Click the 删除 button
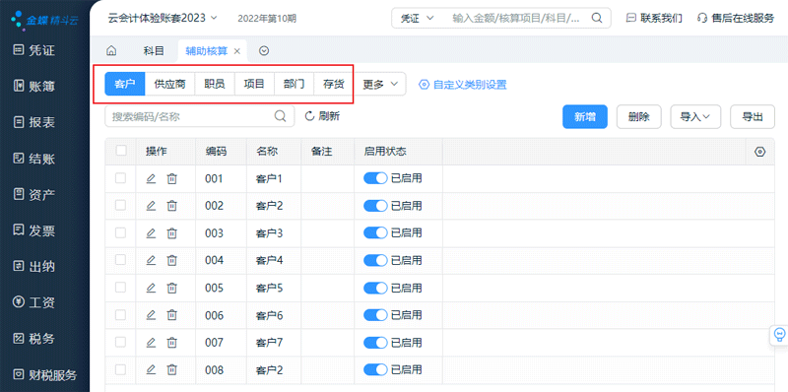 [638, 116]
